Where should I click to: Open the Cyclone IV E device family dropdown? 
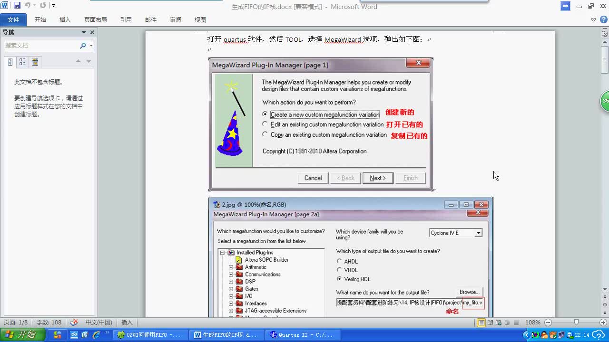[479, 233]
